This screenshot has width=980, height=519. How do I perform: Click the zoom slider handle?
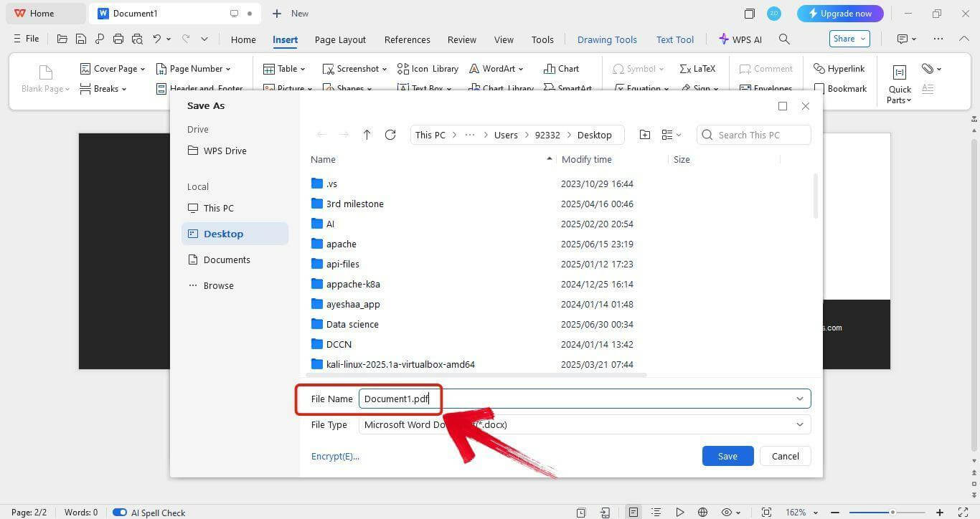892,513
